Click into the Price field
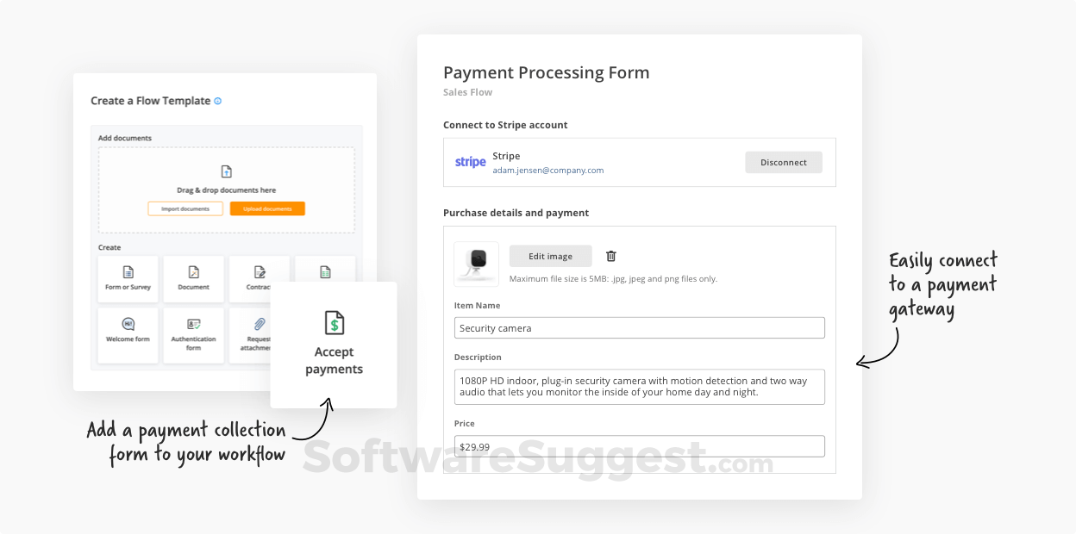1076x541 pixels. 639,446
